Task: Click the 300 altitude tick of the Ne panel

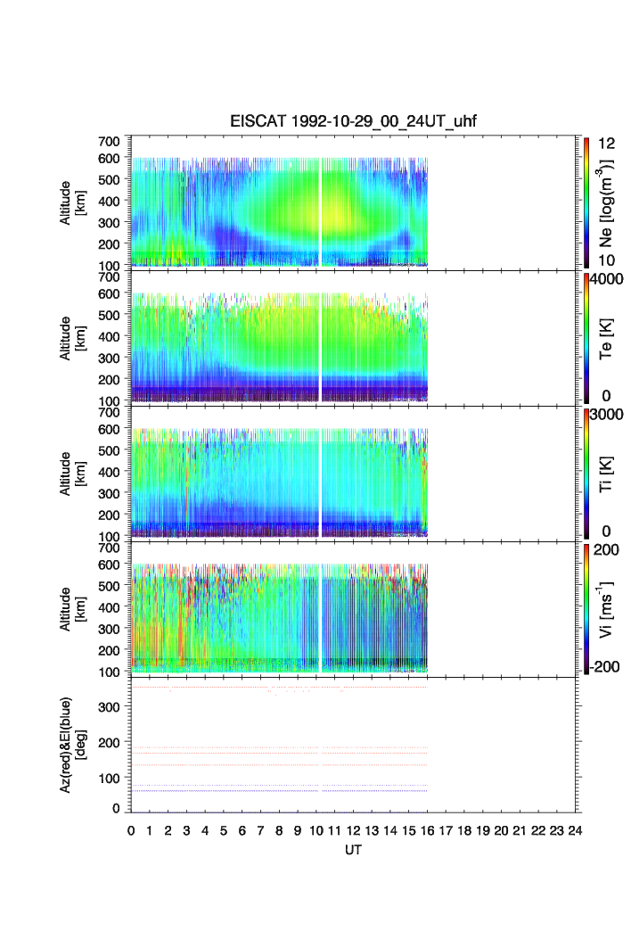Action: 110,222
